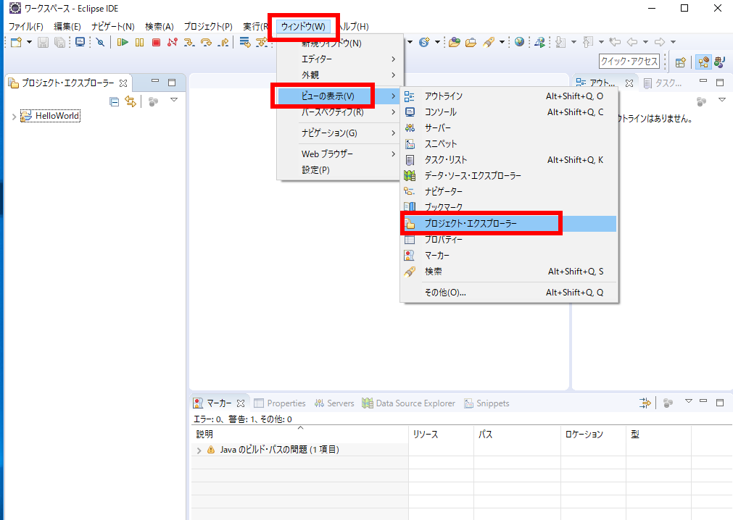Open Markers view menu triangle
This screenshot has width=733, height=520.
[x=688, y=401]
